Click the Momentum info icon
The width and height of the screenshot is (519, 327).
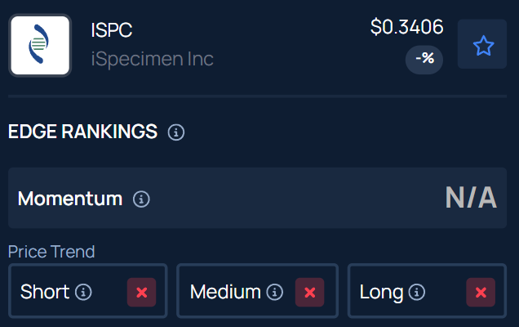click(x=141, y=199)
